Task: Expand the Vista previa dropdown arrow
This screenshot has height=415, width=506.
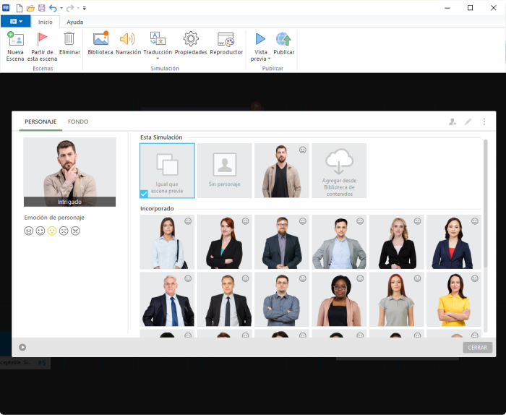Action: point(269,59)
